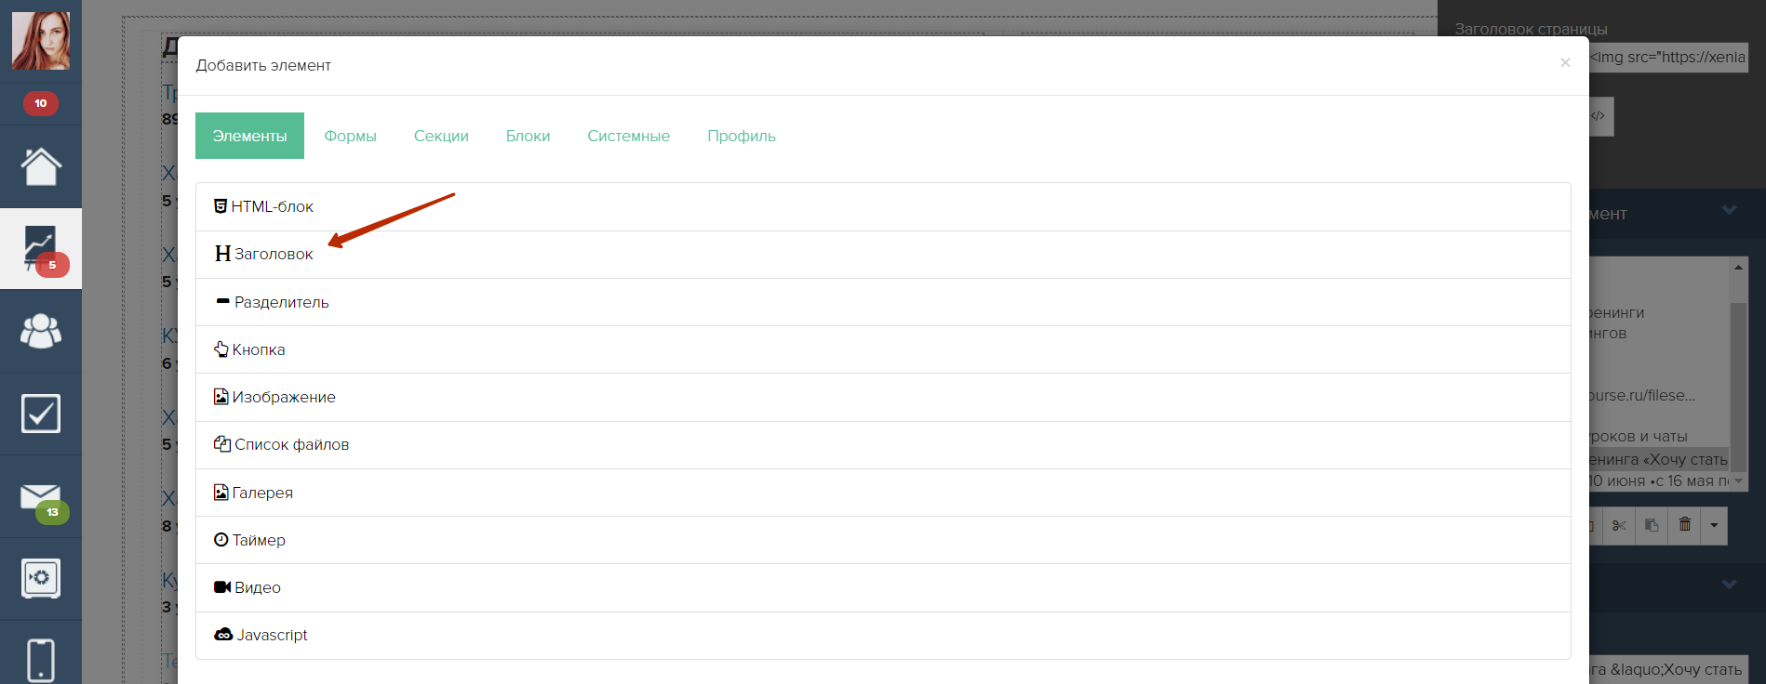Add a Таймер element
This screenshot has width=1766, height=684.
[x=259, y=540]
